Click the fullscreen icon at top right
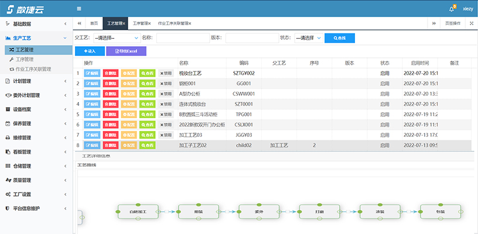This screenshot has width=478, height=234. [x=472, y=23]
